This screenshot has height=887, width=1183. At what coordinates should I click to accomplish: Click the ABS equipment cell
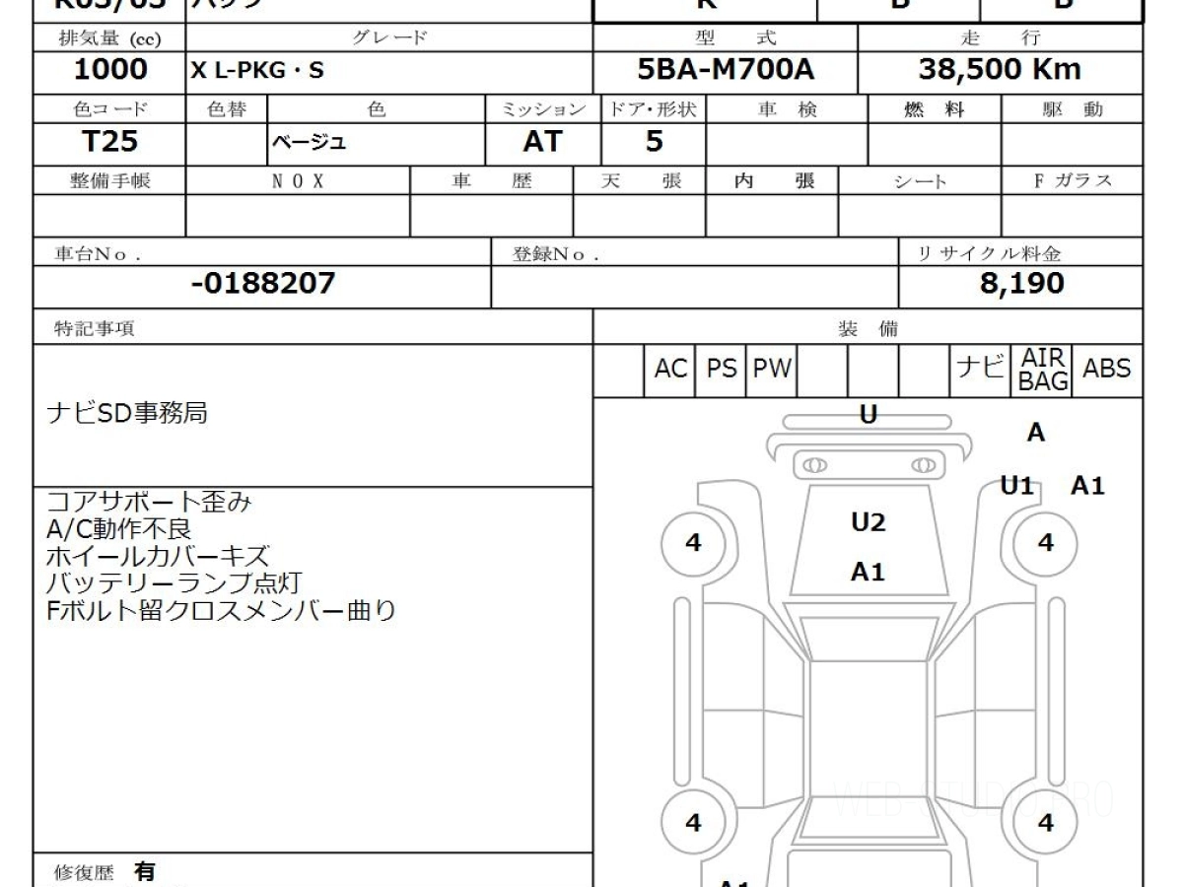pyautogui.click(x=1107, y=370)
